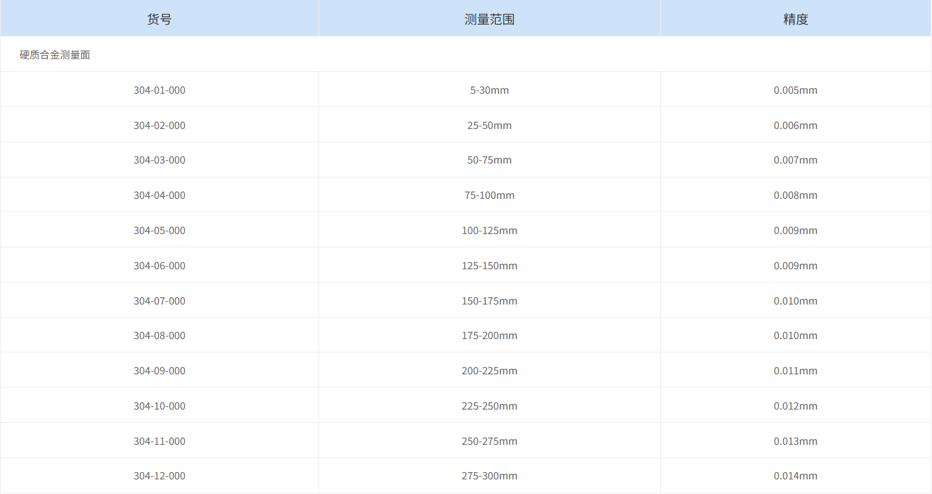Click the 0.005mm accuracy value

[795, 90]
